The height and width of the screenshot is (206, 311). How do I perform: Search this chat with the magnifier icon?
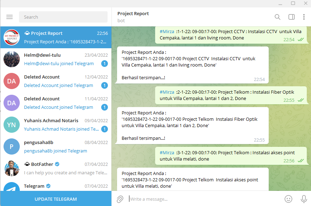(x=278, y=17)
